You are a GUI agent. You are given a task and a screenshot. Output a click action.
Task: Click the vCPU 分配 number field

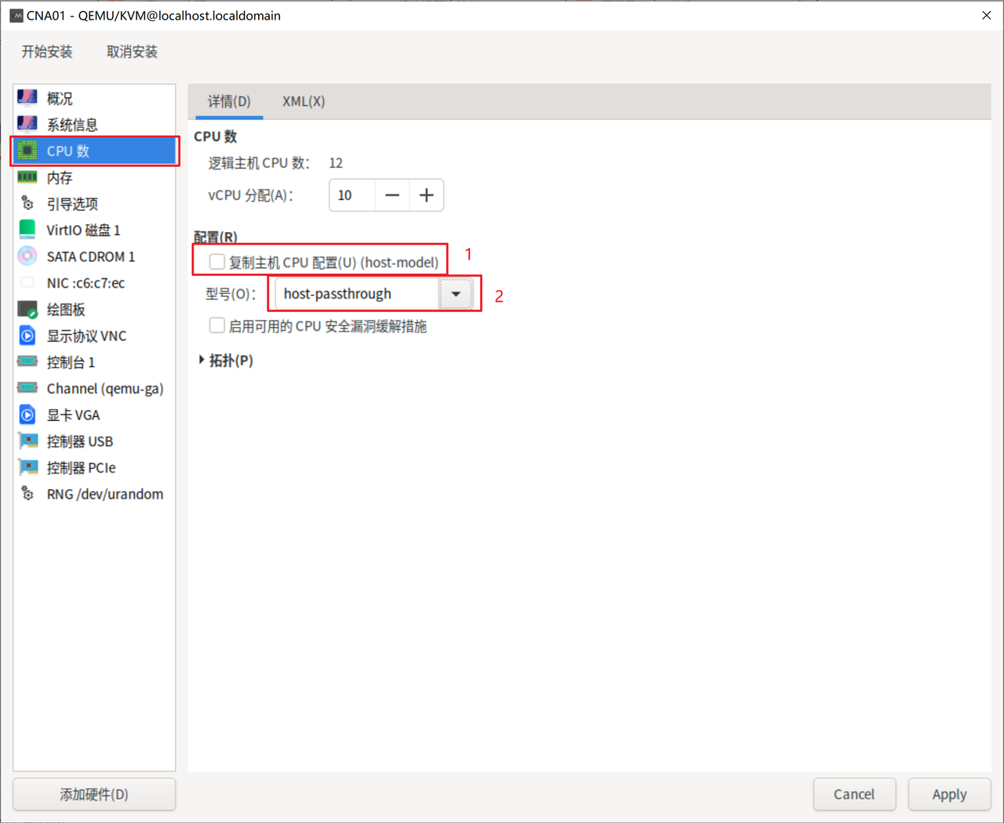click(x=352, y=195)
